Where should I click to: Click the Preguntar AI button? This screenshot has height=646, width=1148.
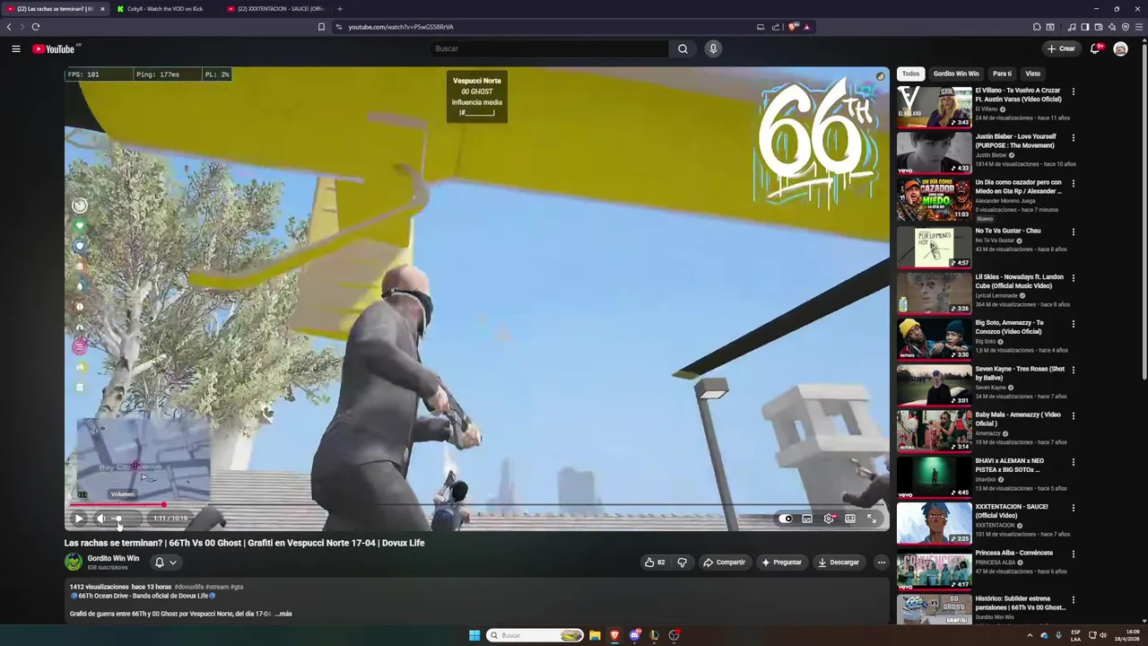781,563
